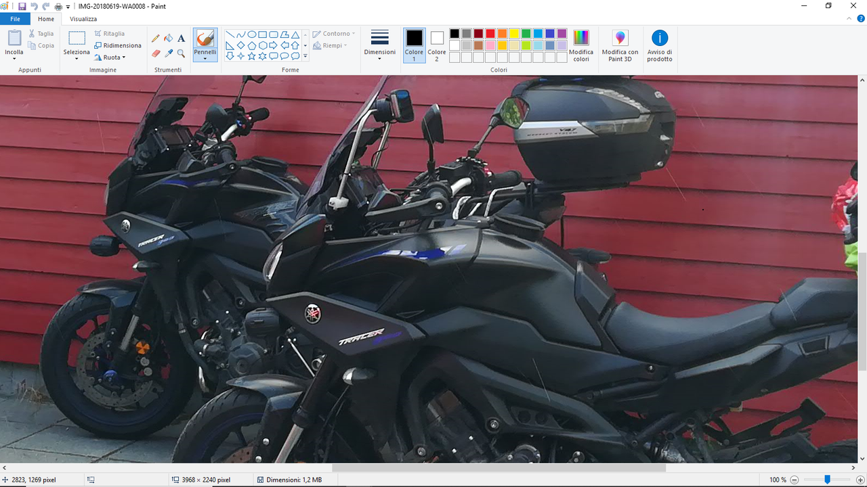Click the zoom in plus button
867x487 pixels.
tap(859, 480)
